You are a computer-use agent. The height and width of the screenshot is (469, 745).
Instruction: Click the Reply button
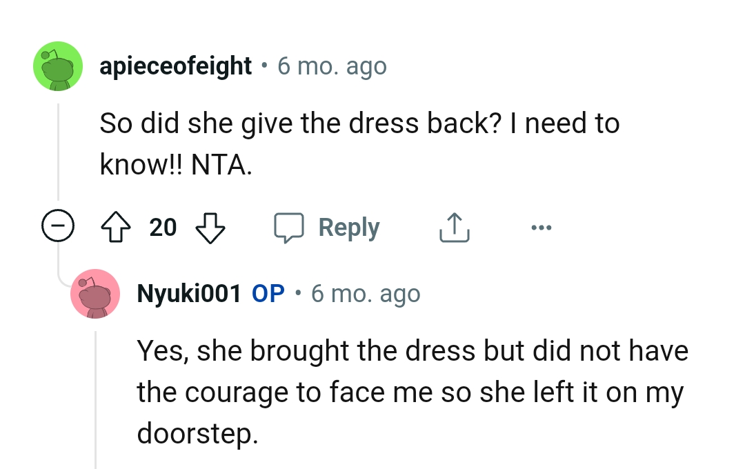coord(348,226)
